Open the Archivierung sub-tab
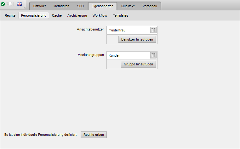The height and width of the screenshot is (149, 240). (x=77, y=15)
